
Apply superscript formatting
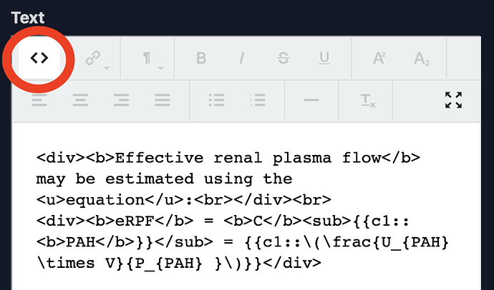click(380, 59)
